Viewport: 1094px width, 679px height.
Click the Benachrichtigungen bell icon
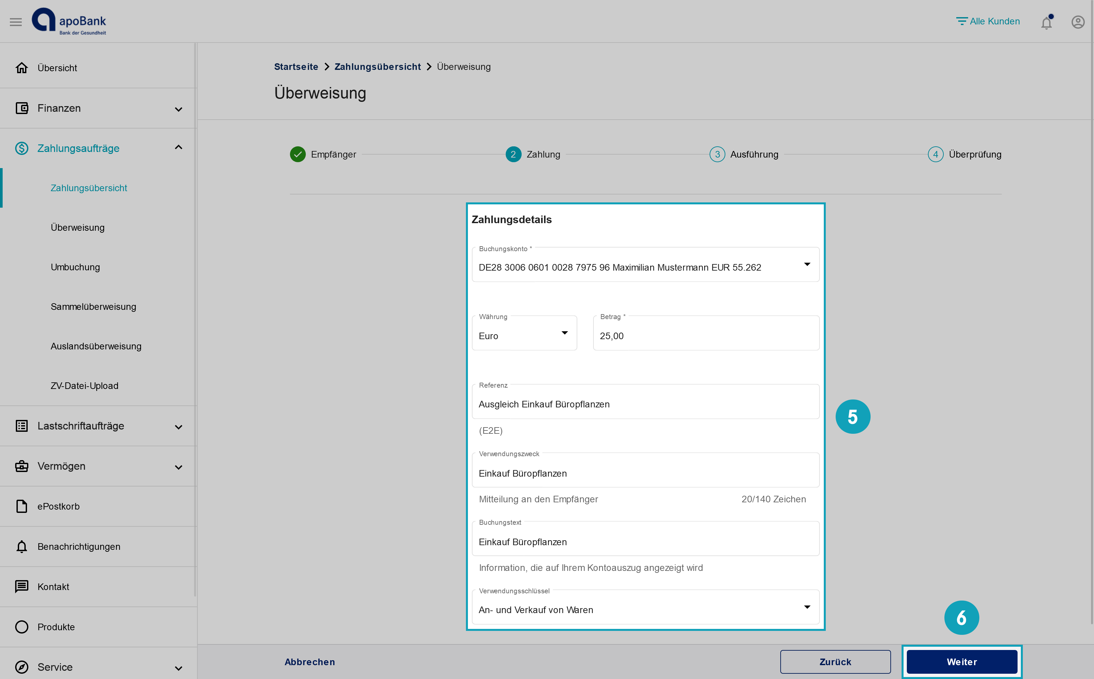tap(21, 546)
